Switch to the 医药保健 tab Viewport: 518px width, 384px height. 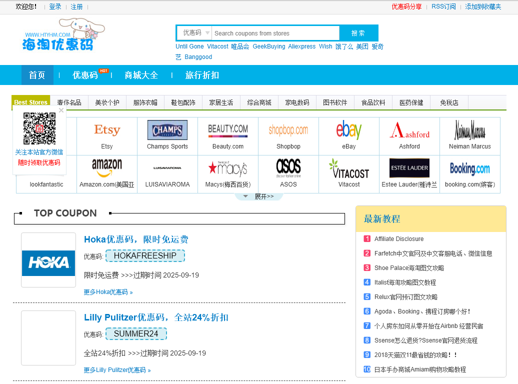click(x=411, y=102)
